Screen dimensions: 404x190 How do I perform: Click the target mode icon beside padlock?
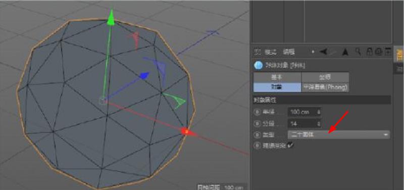378,52
